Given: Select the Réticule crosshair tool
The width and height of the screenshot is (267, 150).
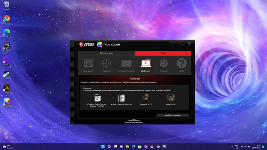Looking at the screenshot, I should coord(107,66).
